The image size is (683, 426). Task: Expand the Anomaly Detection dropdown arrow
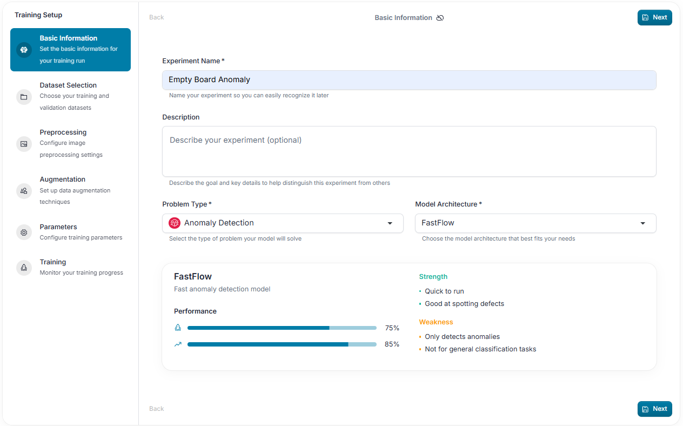point(390,223)
